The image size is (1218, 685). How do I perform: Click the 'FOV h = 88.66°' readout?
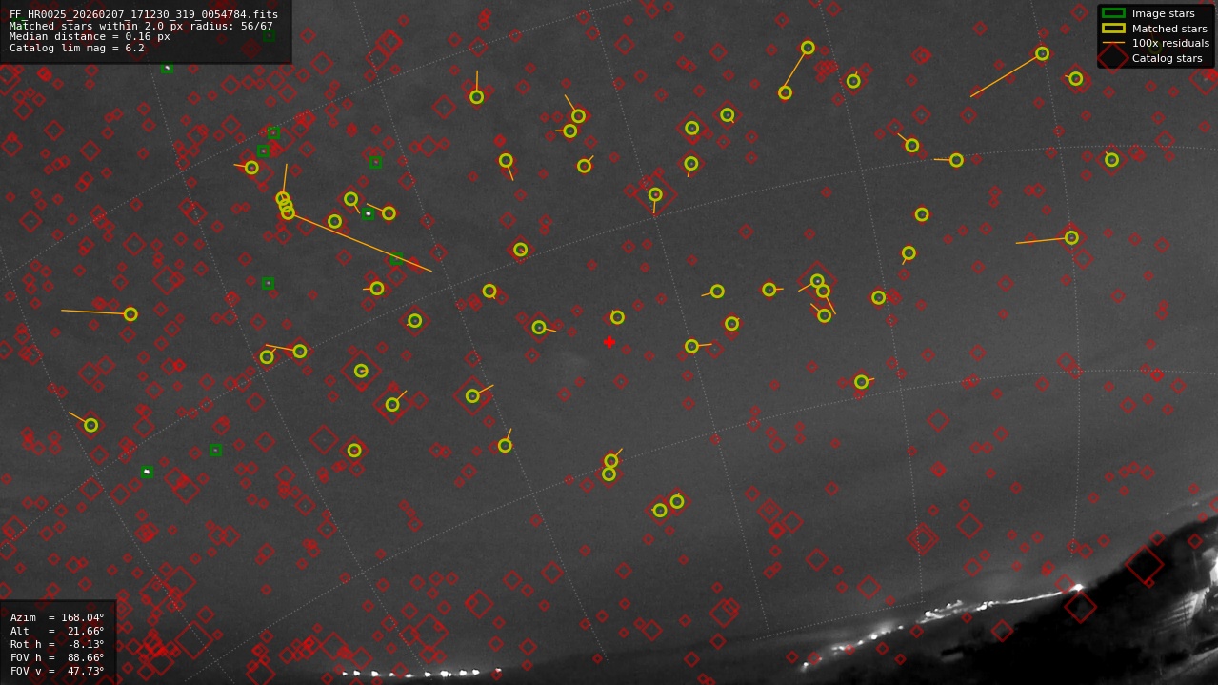coord(57,657)
